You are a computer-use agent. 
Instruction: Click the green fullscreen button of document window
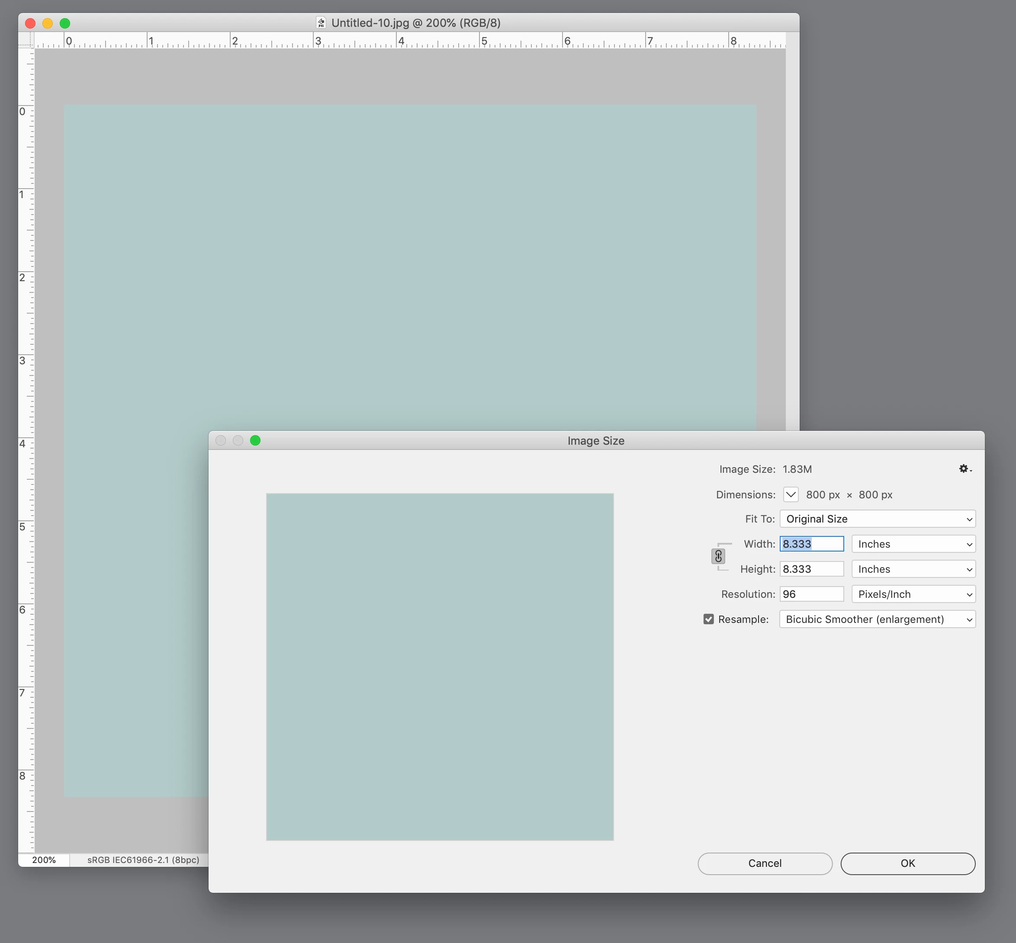tap(65, 23)
